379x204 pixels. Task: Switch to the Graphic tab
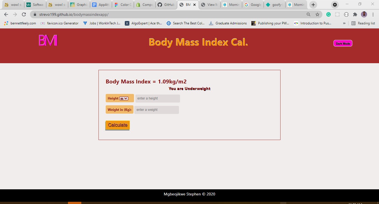tap(79, 5)
